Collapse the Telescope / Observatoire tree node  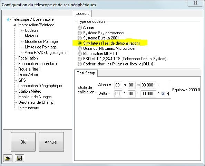click(8, 19)
